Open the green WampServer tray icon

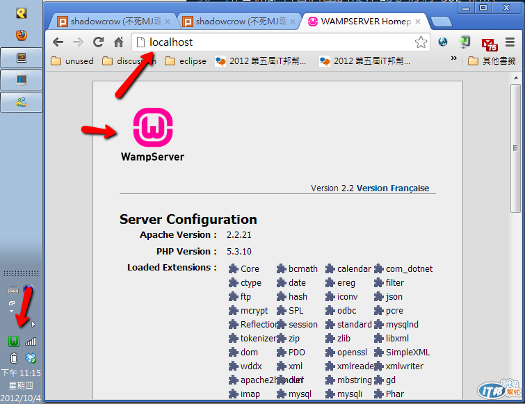coord(14,341)
